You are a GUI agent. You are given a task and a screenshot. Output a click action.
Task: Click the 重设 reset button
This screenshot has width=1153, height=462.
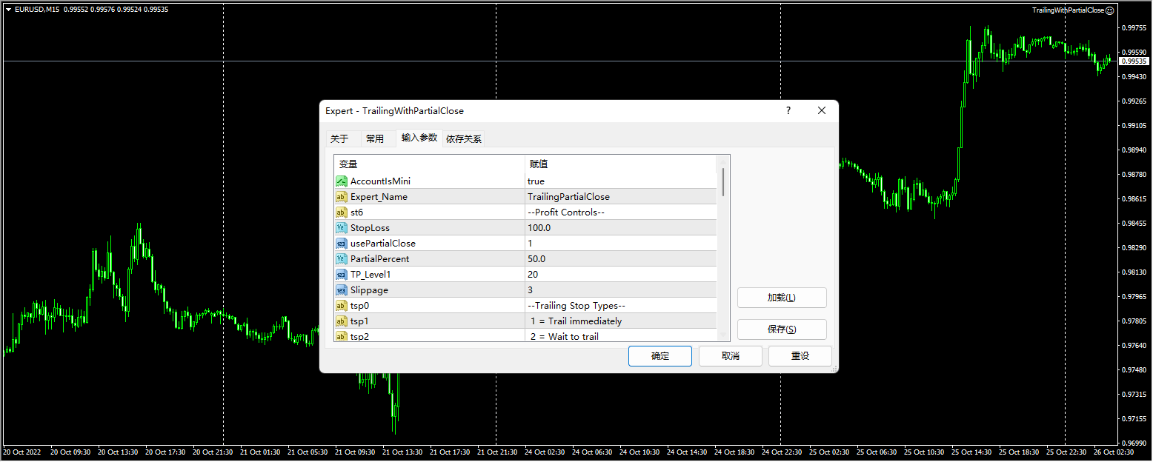point(800,356)
